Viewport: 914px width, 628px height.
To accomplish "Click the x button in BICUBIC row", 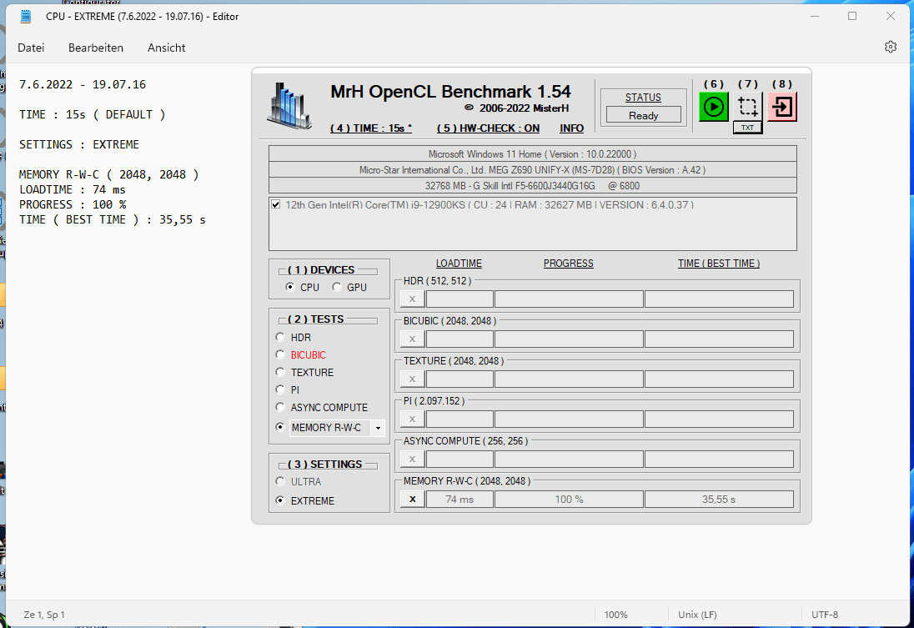I will 412,339.
